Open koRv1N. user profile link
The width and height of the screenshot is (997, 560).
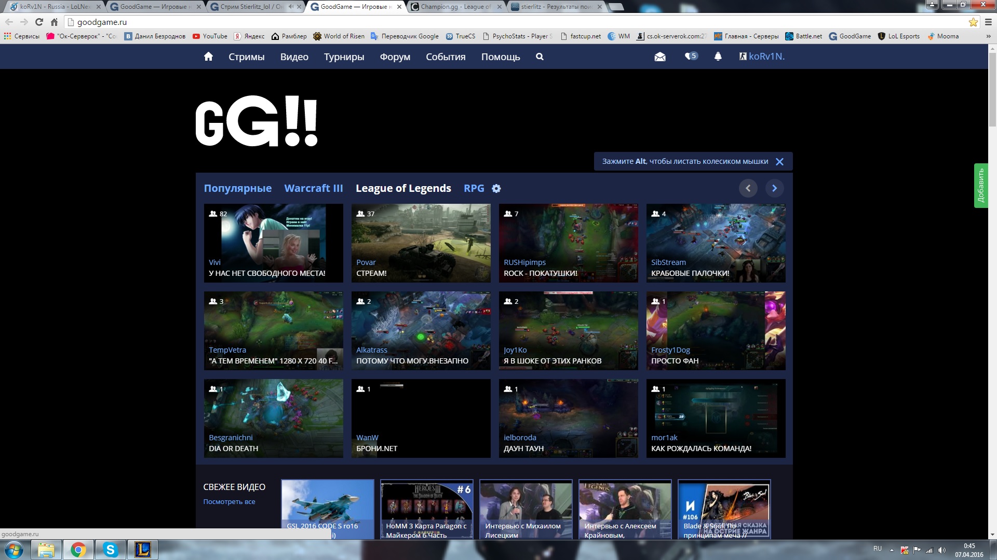[762, 56]
